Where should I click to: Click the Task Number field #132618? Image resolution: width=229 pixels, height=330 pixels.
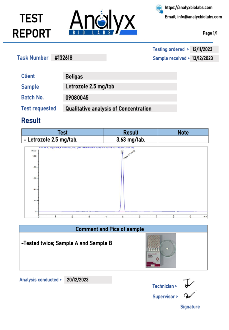click(79, 58)
